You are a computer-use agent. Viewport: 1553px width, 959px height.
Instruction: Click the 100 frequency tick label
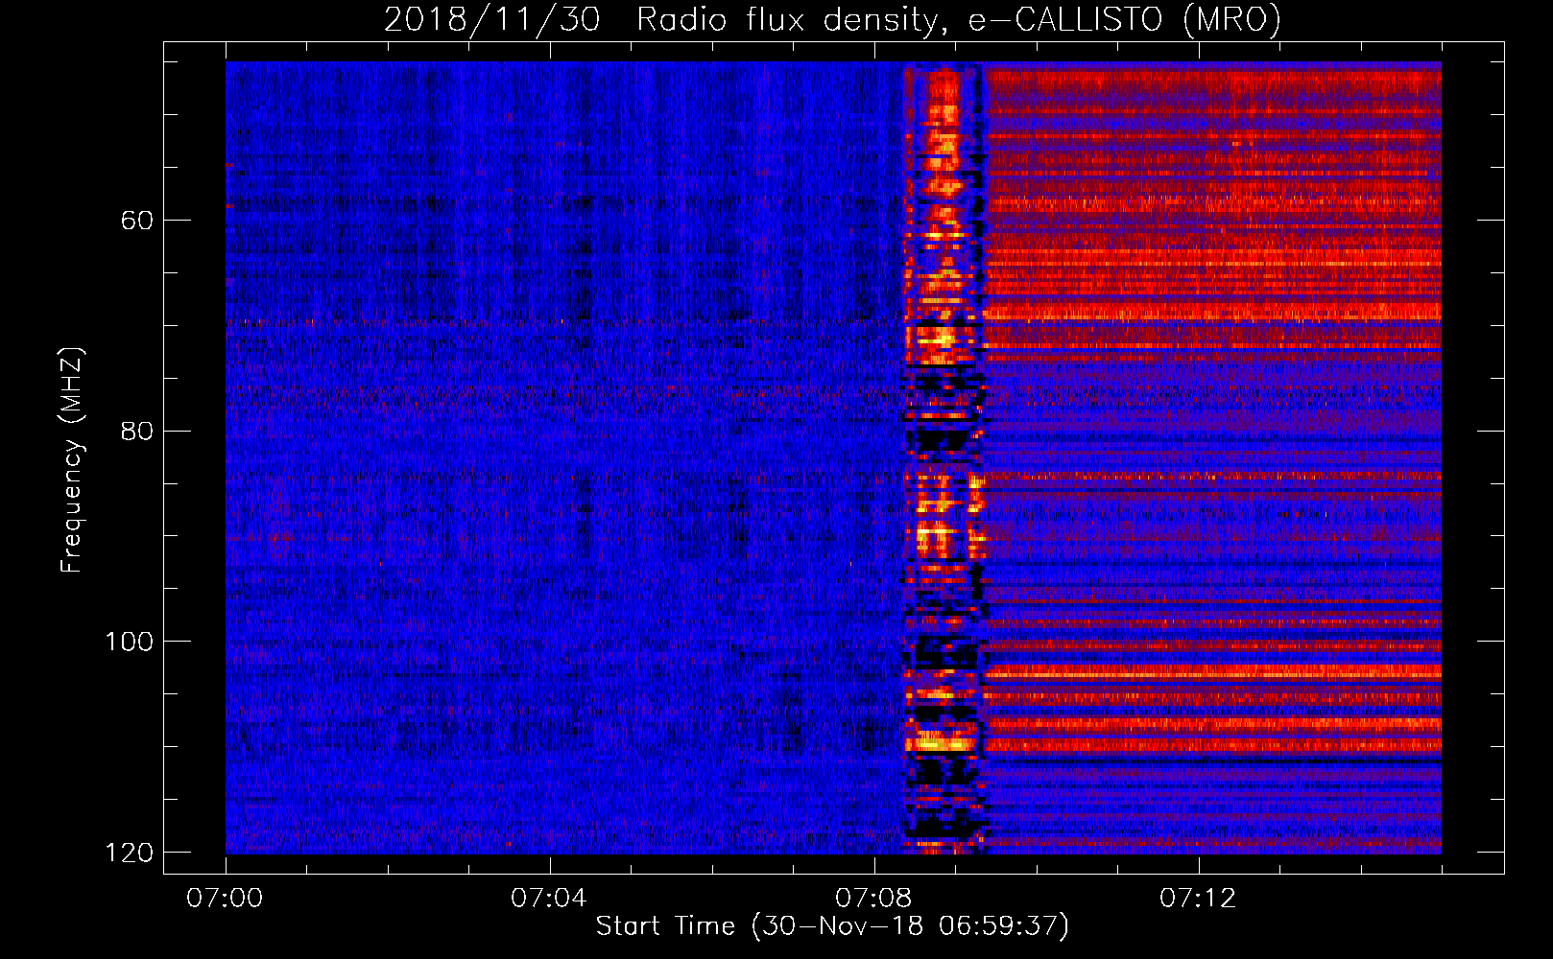point(129,642)
